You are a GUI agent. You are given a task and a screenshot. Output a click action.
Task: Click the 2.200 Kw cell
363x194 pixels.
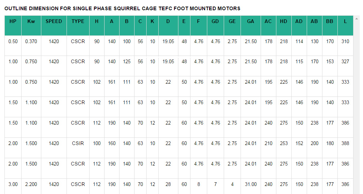tap(31, 185)
